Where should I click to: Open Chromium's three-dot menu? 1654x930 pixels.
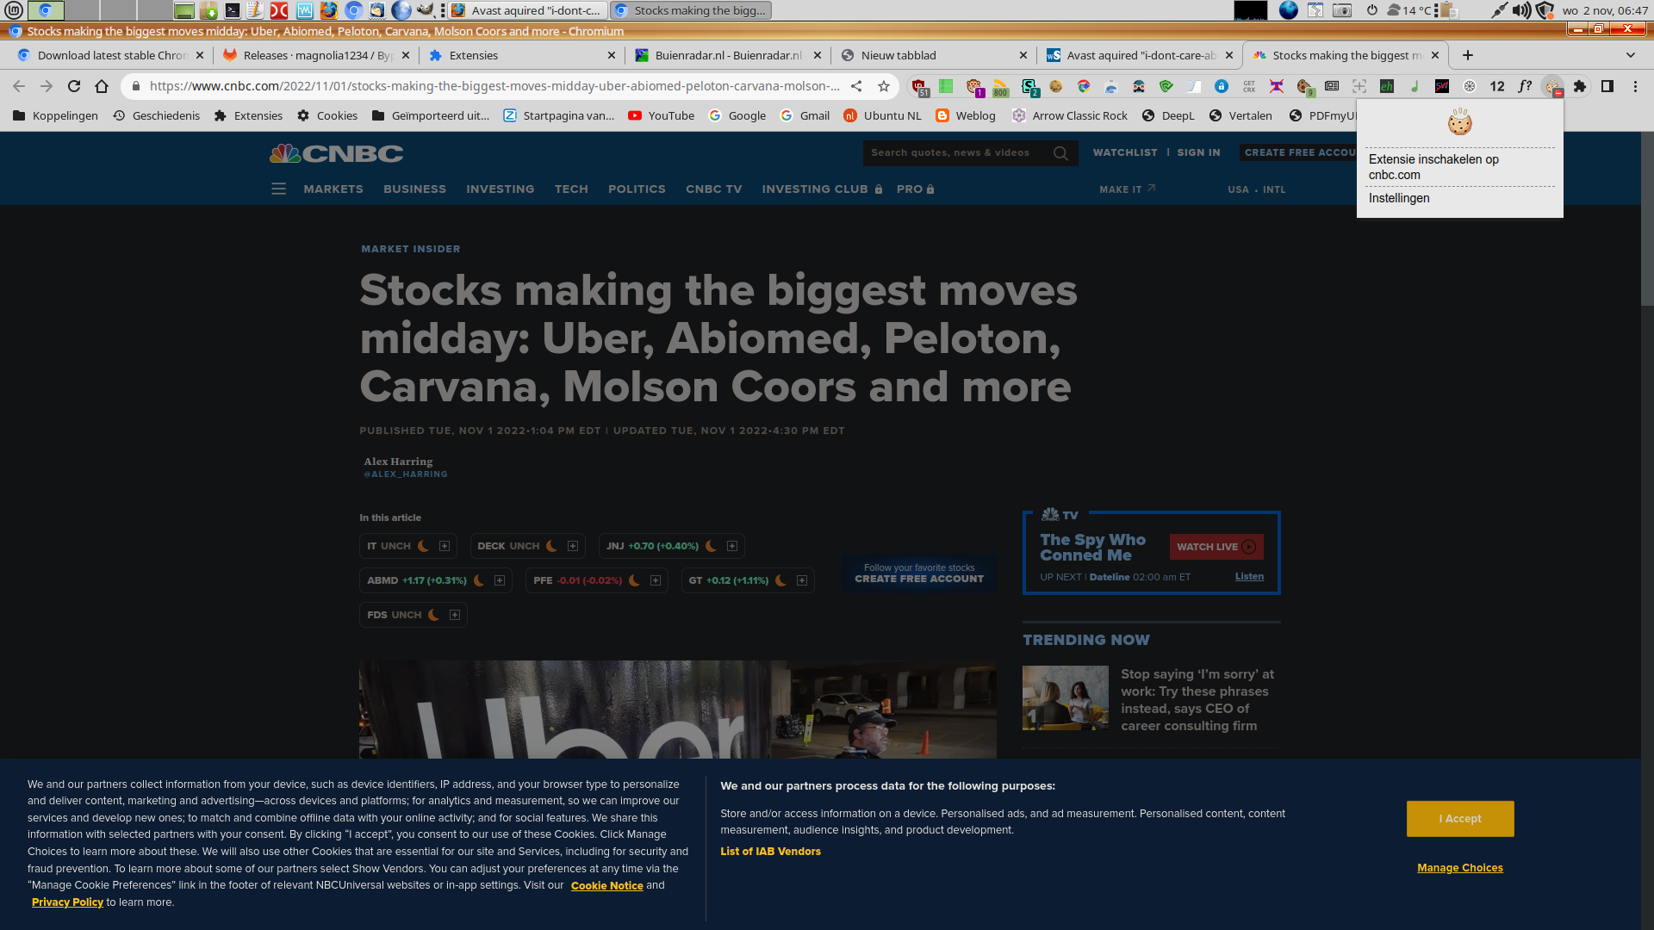tap(1635, 86)
